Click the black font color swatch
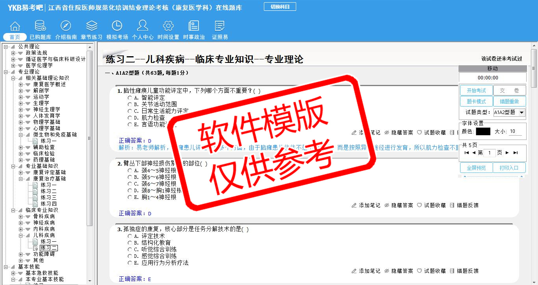The width and height of the screenshot is (538, 285). tap(483, 131)
